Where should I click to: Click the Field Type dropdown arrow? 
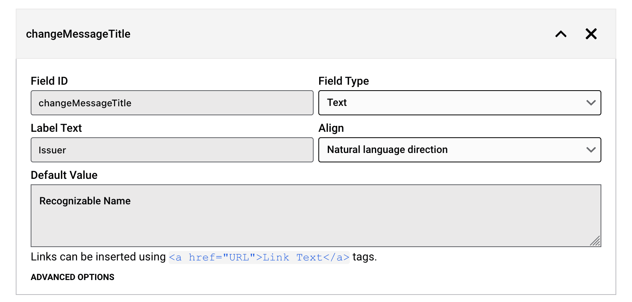(591, 103)
